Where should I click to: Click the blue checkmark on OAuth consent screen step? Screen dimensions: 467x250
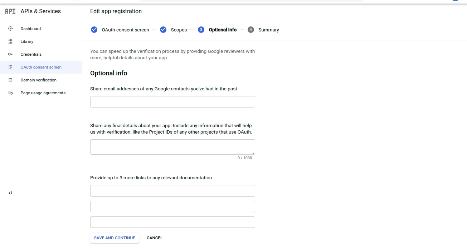click(94, 30)
